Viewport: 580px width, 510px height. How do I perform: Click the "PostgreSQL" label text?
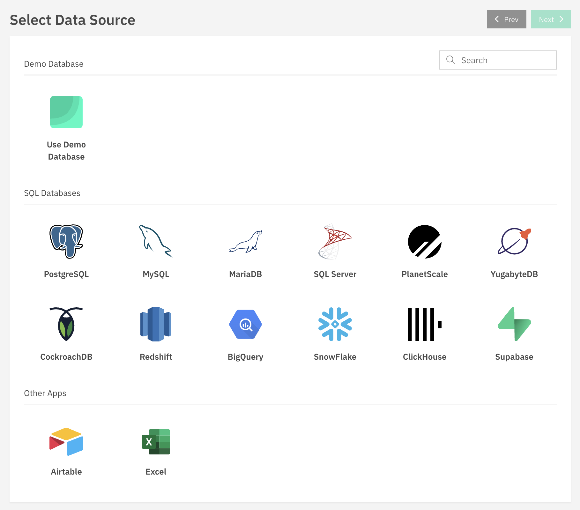[x=66, y=274]
